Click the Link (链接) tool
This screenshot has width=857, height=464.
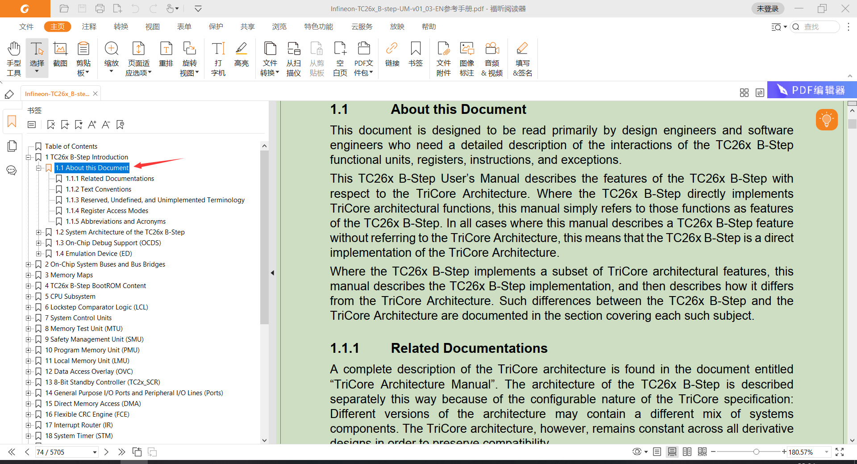(392, 54)
